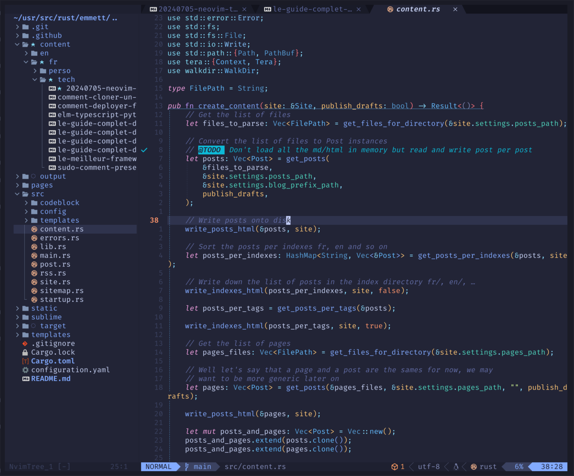Expand the codeblock folder chevron
574x476 pixels.
click(26, 203)
